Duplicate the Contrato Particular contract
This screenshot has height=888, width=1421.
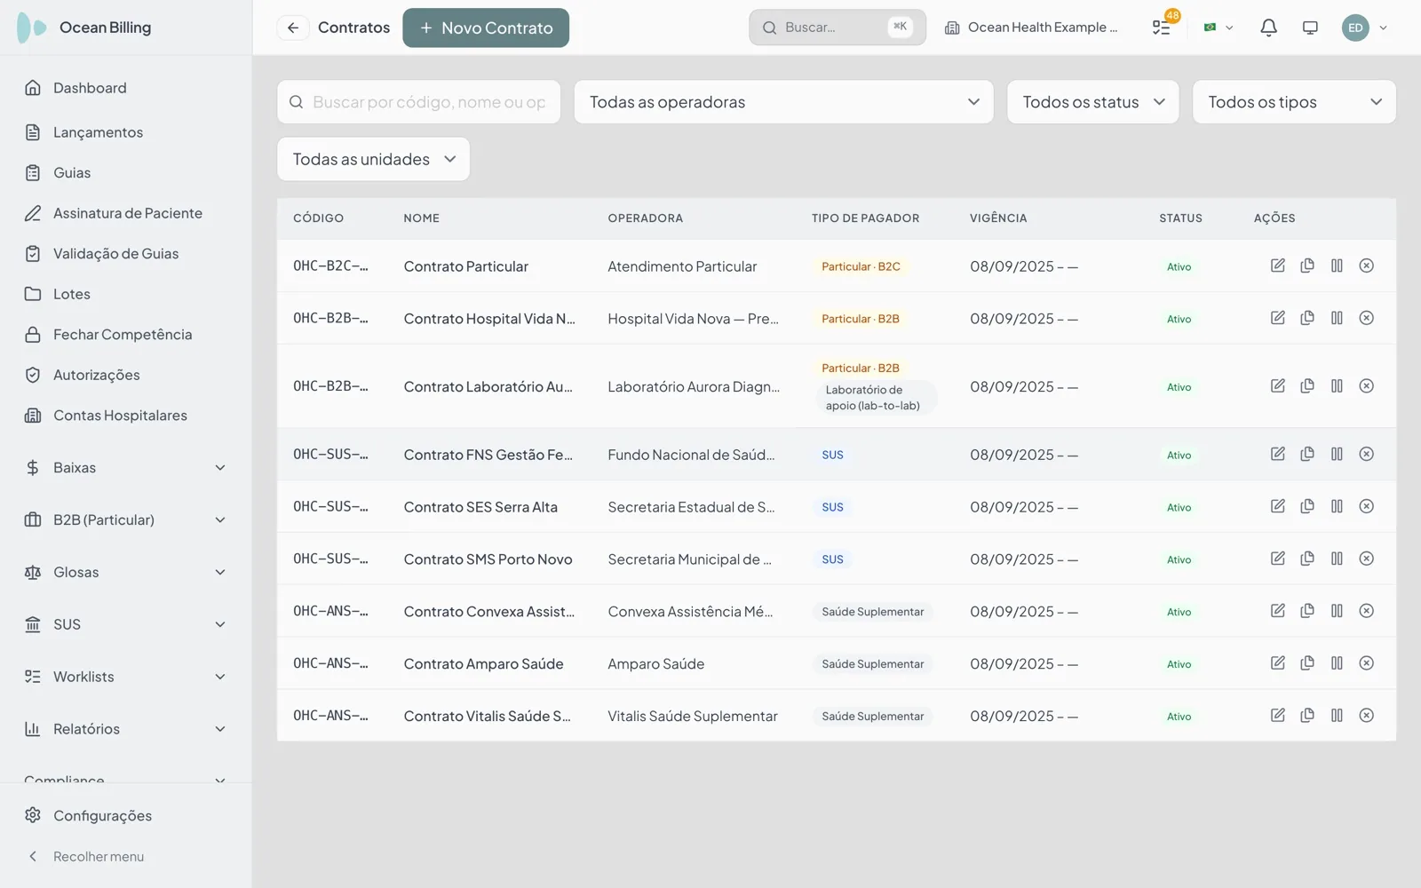coord(1307,266)
